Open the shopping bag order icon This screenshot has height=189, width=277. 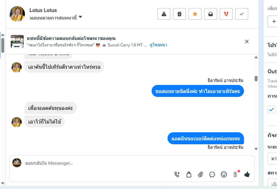tap(189, 174)
